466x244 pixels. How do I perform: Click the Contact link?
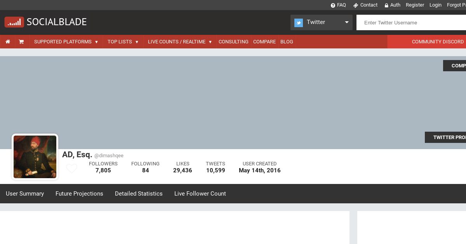click(369, 5)
